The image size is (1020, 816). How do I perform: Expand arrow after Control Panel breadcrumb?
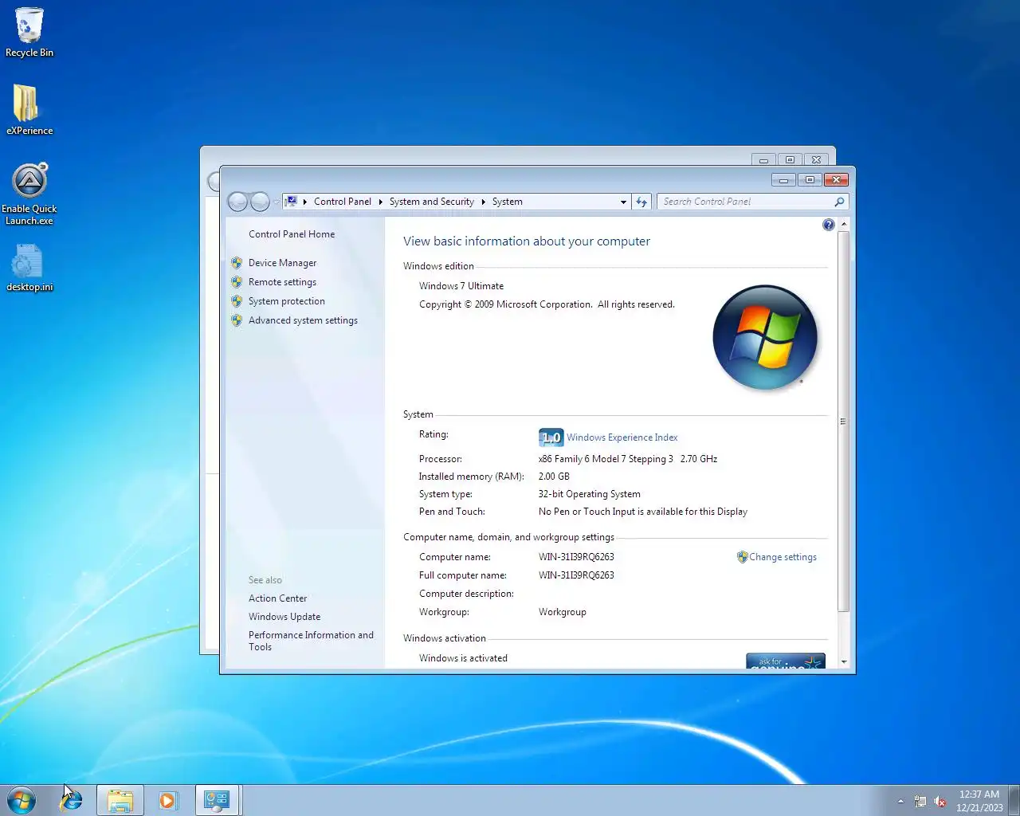pyautogui.click(x=380, y=202)
